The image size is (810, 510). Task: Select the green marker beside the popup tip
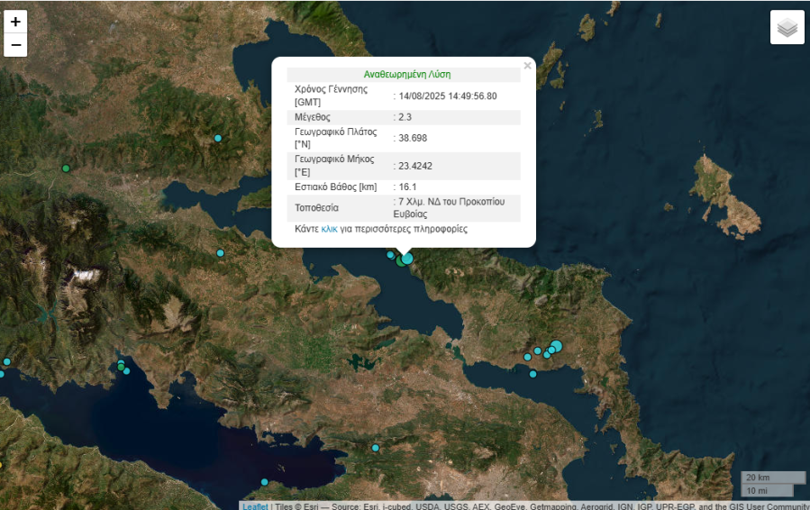coord(400,262)
